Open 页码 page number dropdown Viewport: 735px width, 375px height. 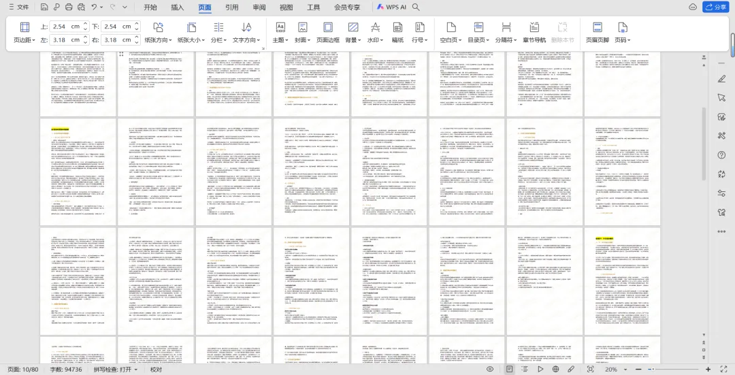pos(623,33)
